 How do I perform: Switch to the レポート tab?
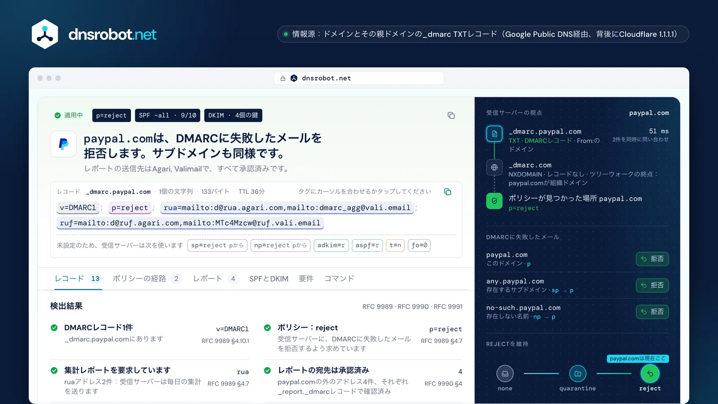click(x=215, y=279)
